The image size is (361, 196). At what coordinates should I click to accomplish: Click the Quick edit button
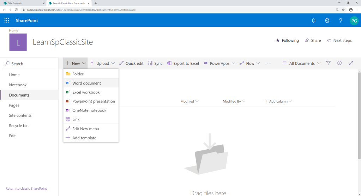pos(131,63)
